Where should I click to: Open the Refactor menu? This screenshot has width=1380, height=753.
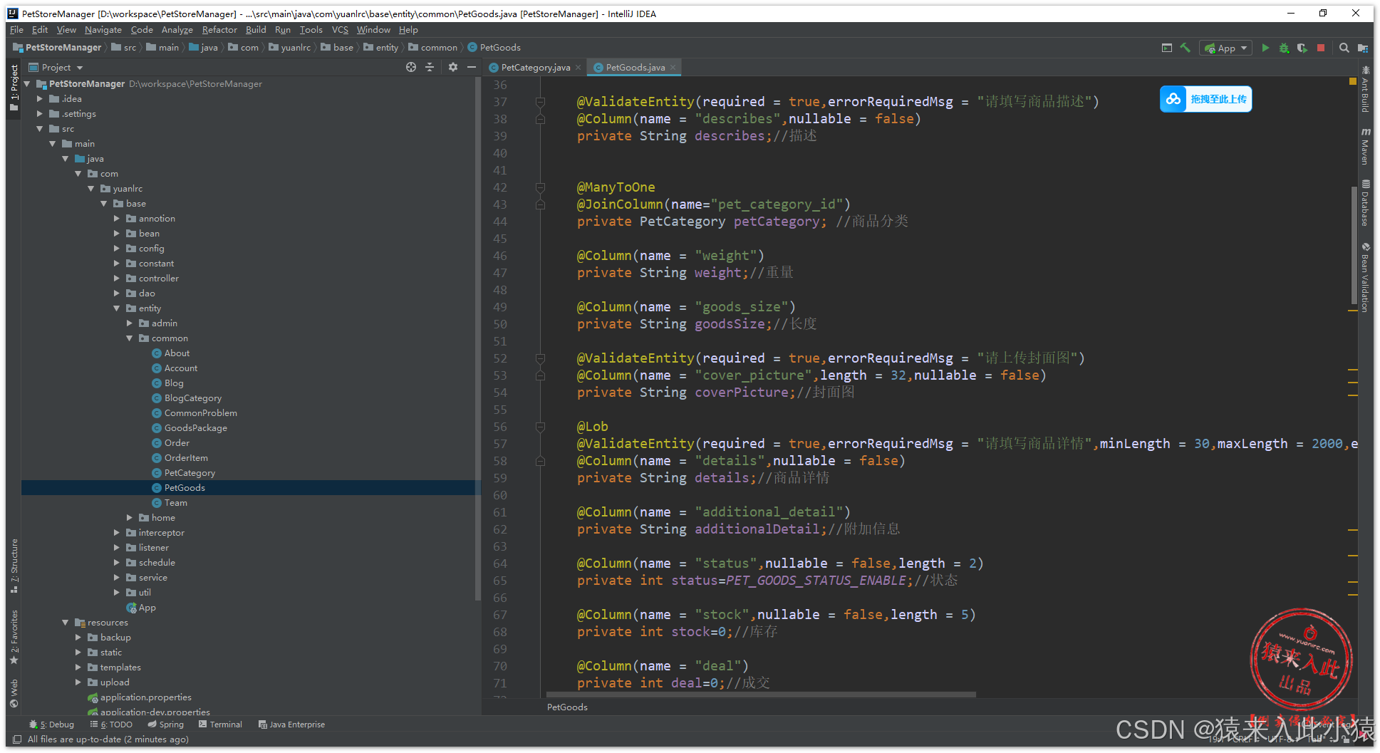pos(219,30)
